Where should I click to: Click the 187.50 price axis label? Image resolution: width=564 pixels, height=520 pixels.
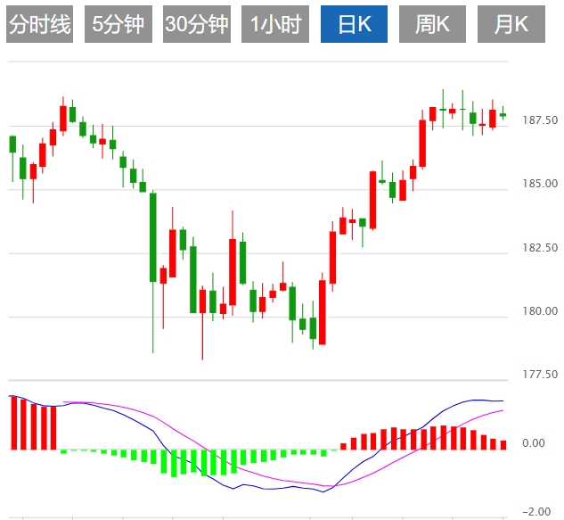(x=540, y=120)
